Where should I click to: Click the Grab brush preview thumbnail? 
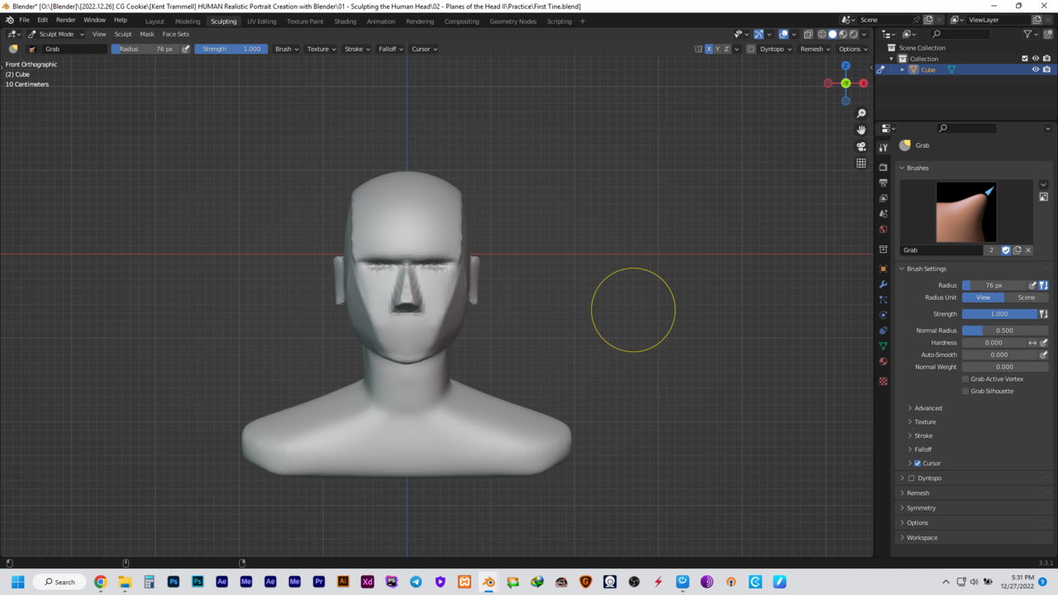965,212
